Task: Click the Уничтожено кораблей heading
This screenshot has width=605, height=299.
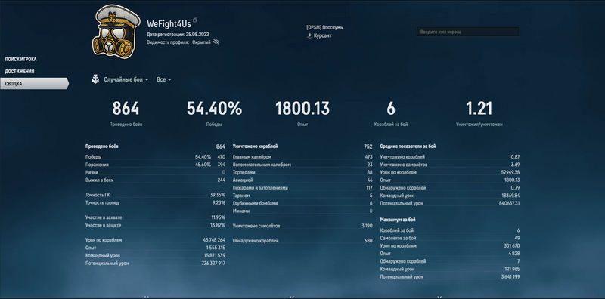Action: [x=255, y=146]
